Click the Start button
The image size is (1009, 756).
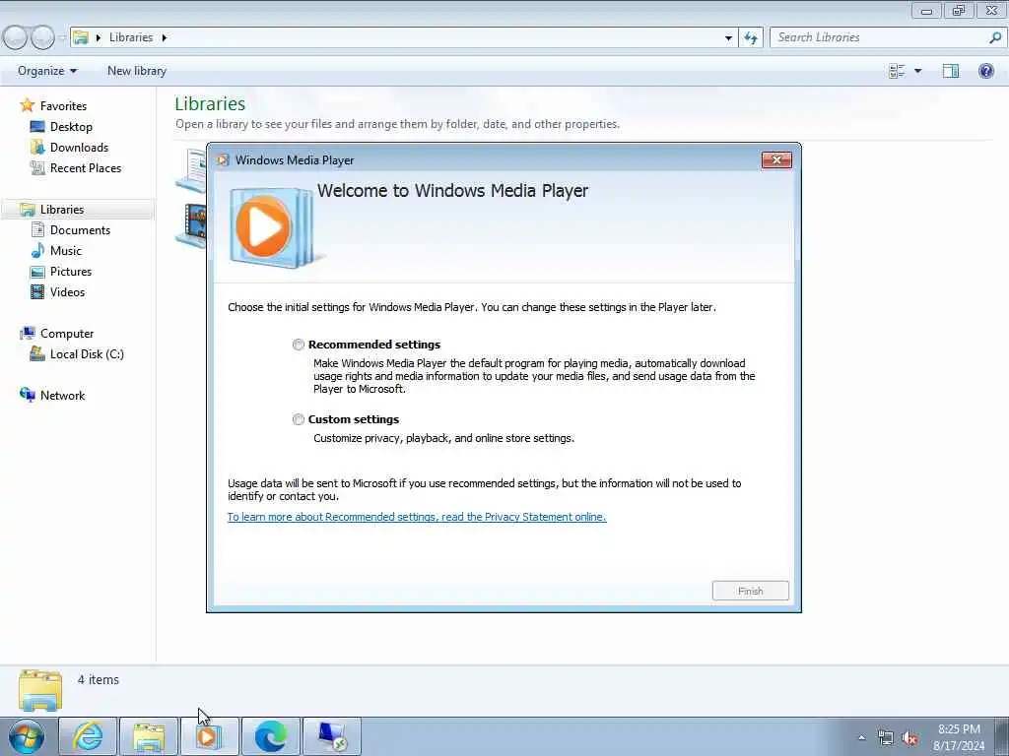click(27, 736)
